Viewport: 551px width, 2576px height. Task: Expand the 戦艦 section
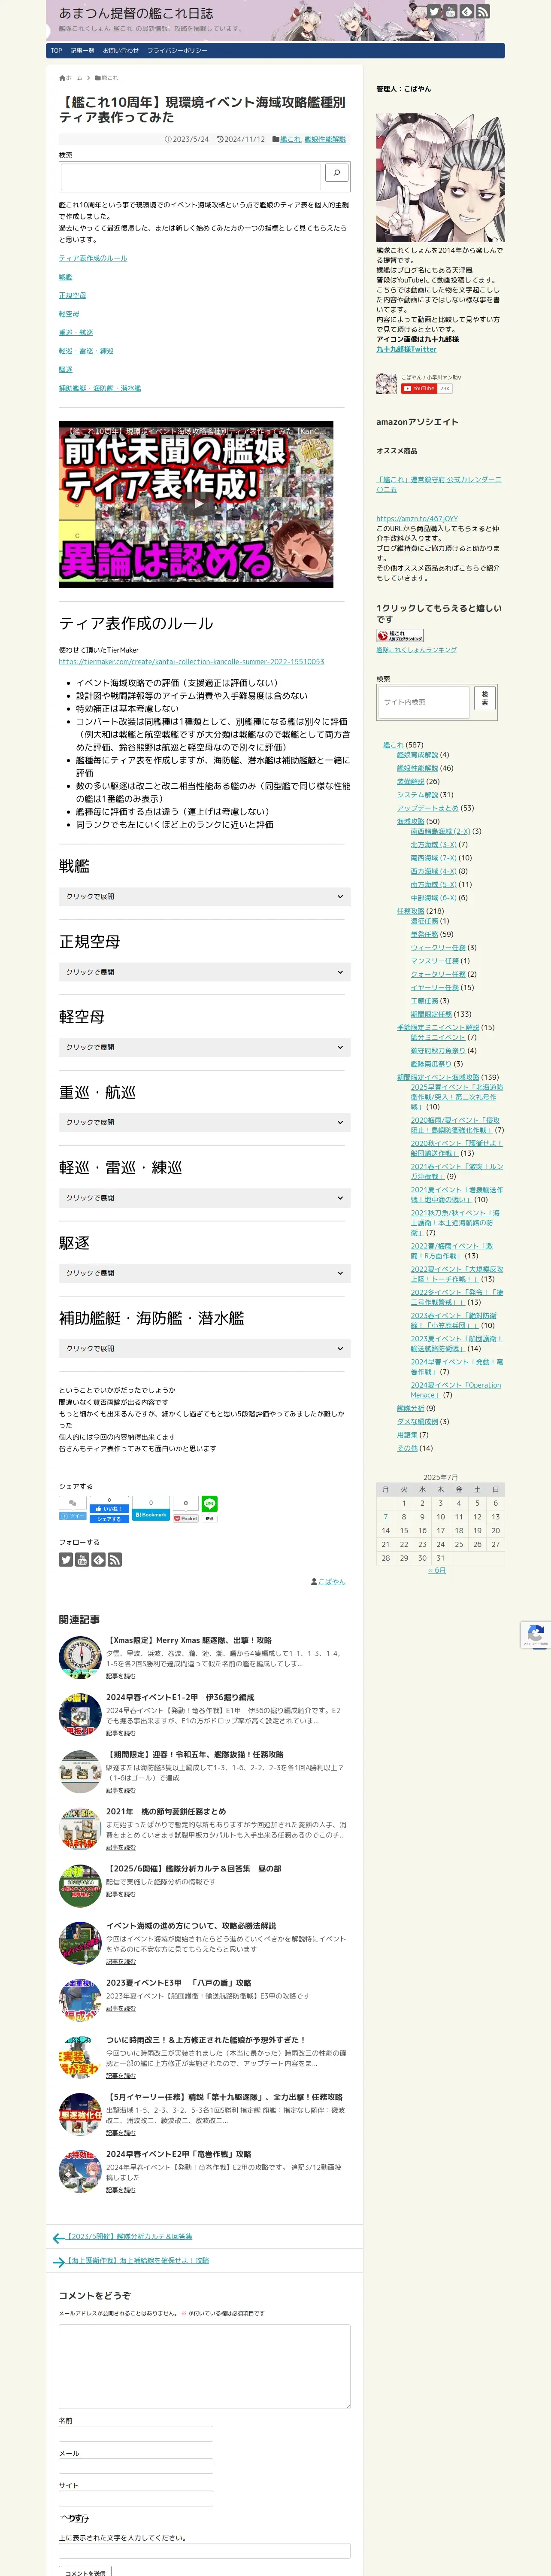(x=204, y=896)
